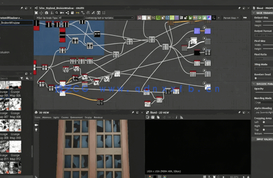Toggle the info 'i' icon in the 2D view toolbar
This screenshot has height=178, width=273.
176,117
